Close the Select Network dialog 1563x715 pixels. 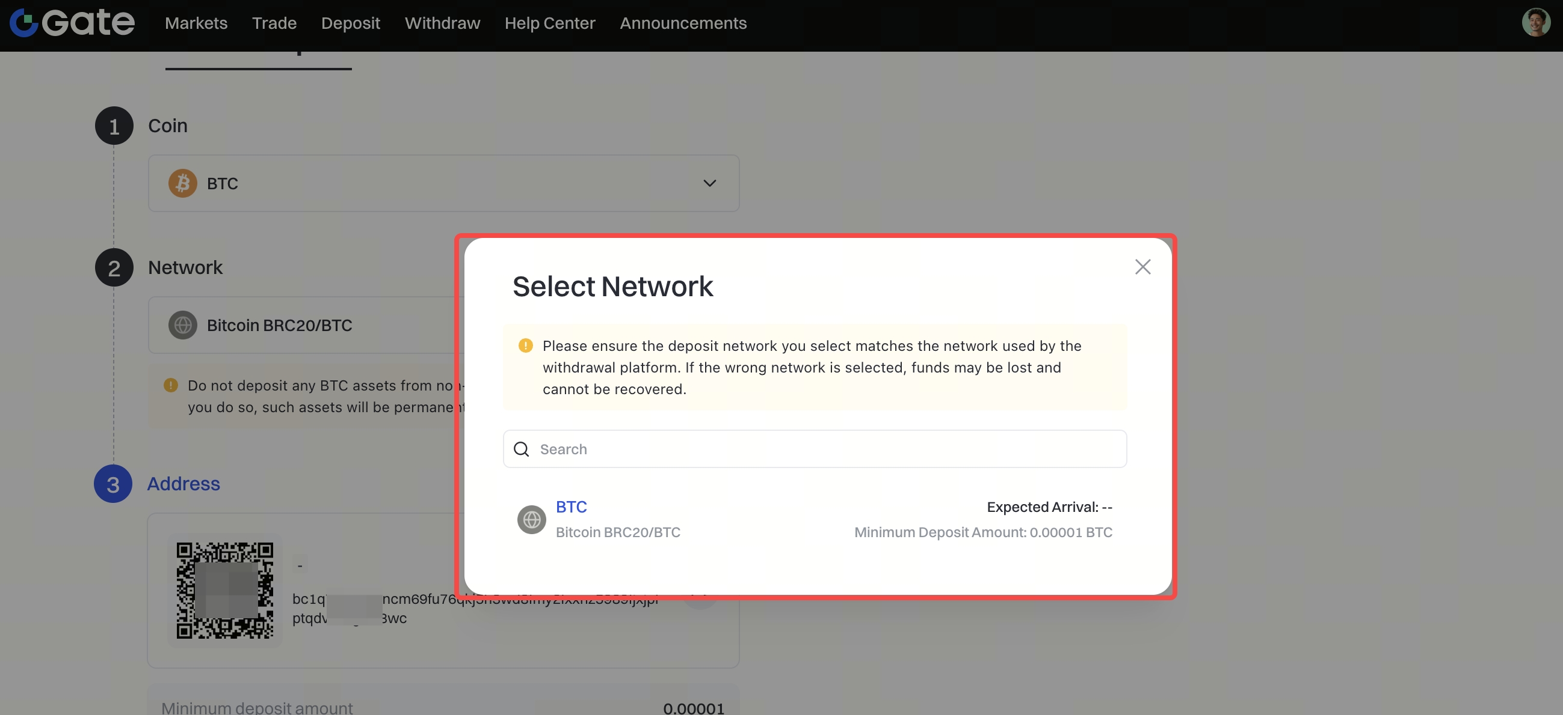[x=1142, y=267]
